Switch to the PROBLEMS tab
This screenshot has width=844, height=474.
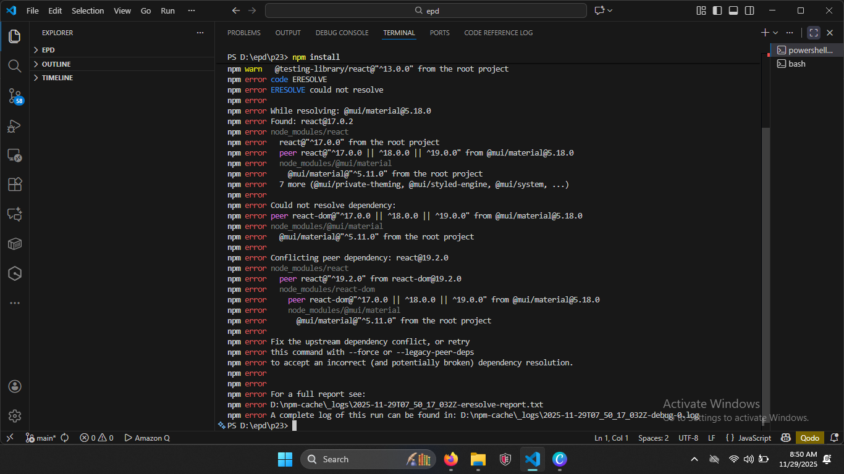243,33
